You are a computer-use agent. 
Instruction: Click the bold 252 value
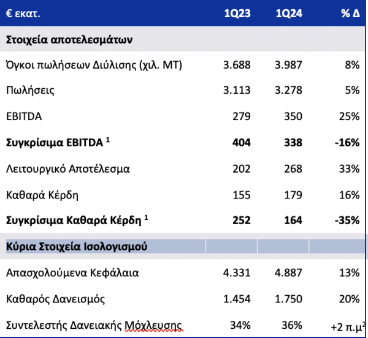(x=242, y=220)
